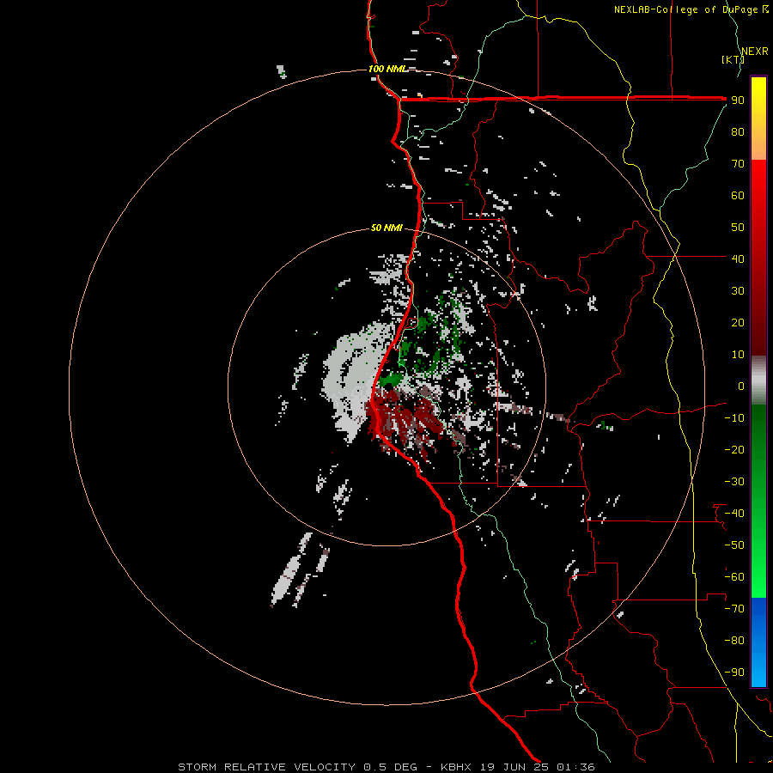773x773 pixels.
Task: Click the -70 value on the velocity scale
Action: click(734, 609)
